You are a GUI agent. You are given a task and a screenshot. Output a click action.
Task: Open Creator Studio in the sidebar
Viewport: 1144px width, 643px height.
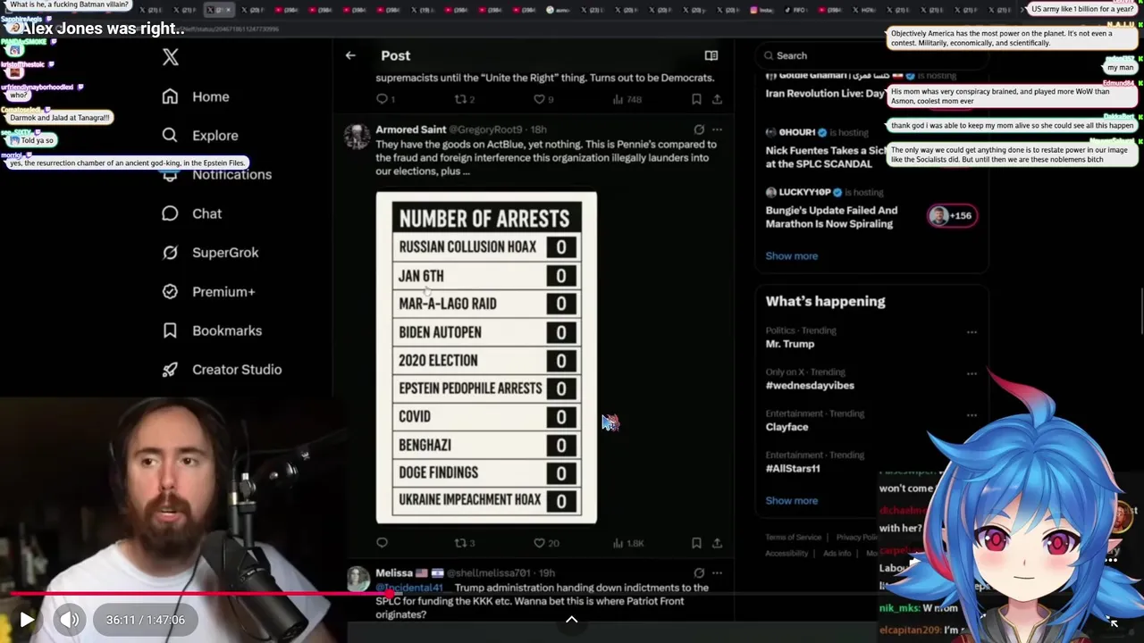click(237, 370)
